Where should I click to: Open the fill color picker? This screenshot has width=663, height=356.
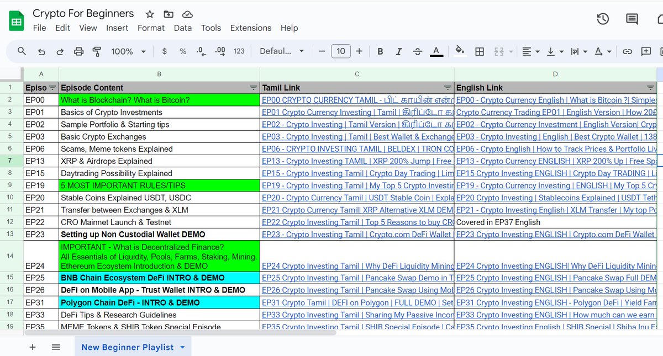[460, 51]
